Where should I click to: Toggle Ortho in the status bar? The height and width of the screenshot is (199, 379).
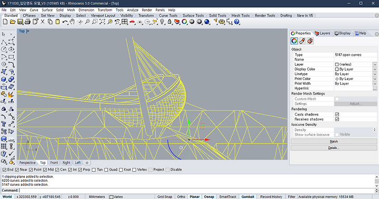point(181,197)
